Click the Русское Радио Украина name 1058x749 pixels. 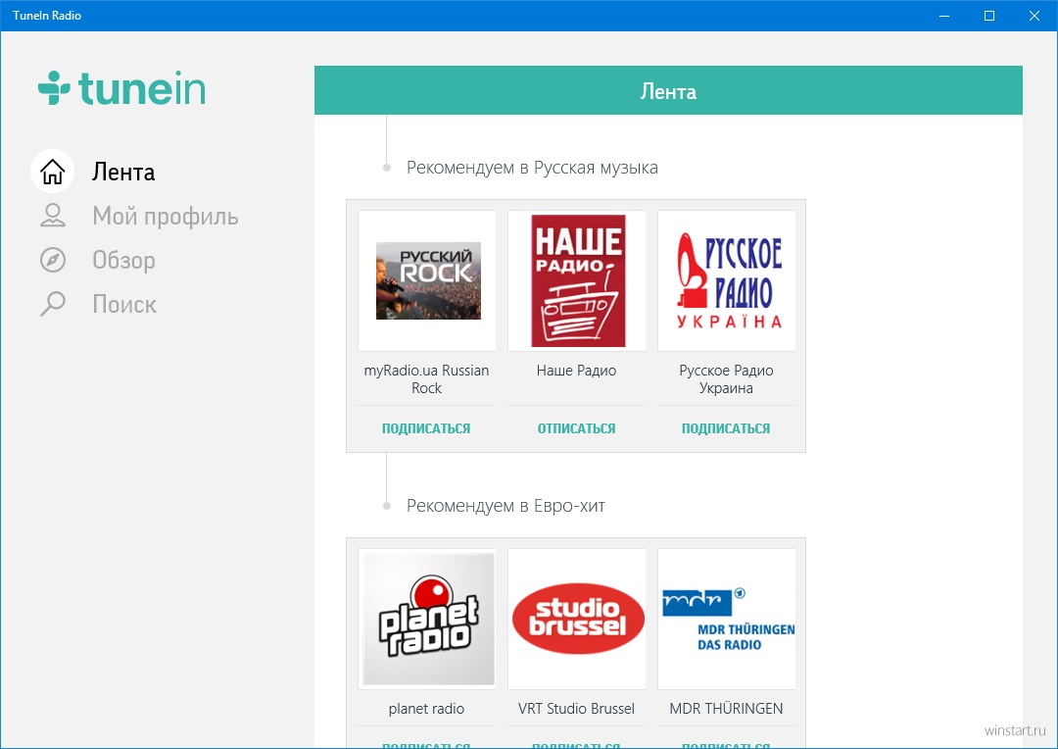tap(726, 378)
